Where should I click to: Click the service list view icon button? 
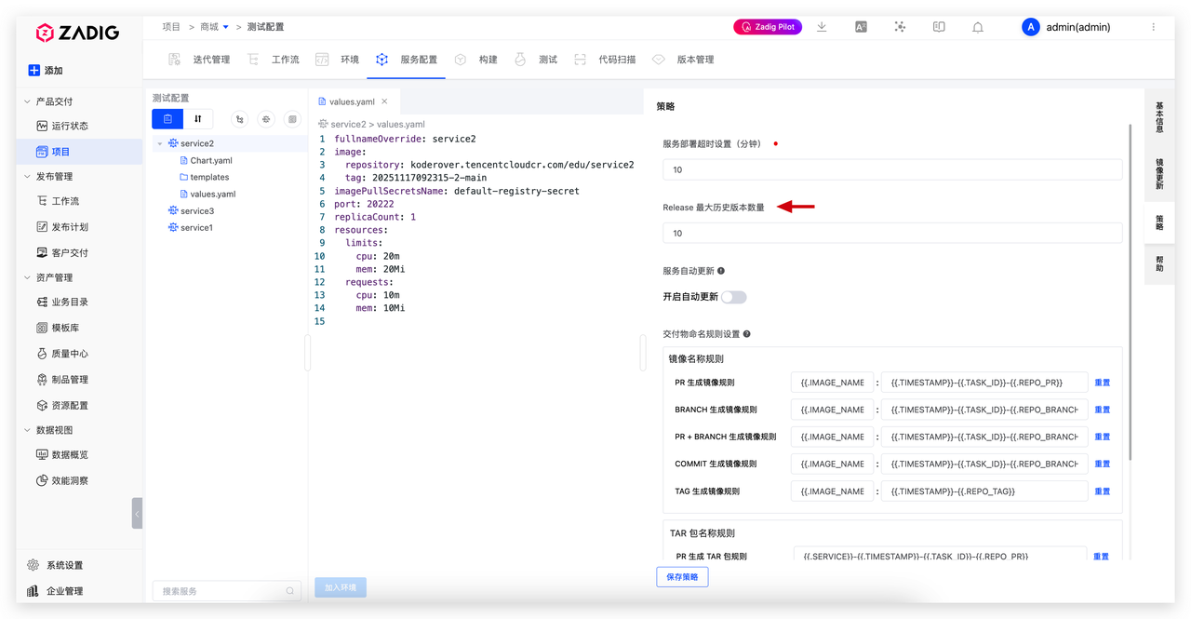tap(167, 119)
